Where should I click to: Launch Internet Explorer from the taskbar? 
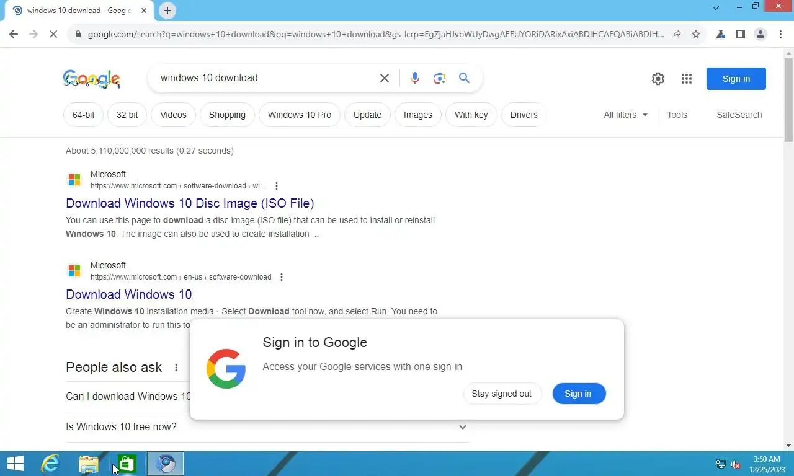click(50, 464)
